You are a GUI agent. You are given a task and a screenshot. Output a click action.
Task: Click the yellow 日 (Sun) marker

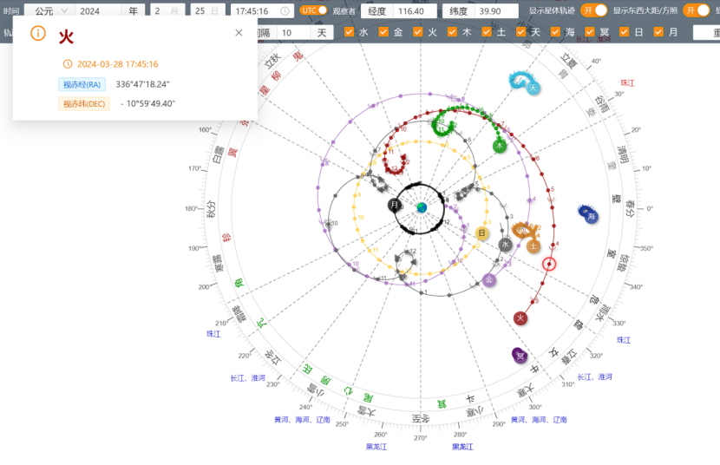(481, 232)
